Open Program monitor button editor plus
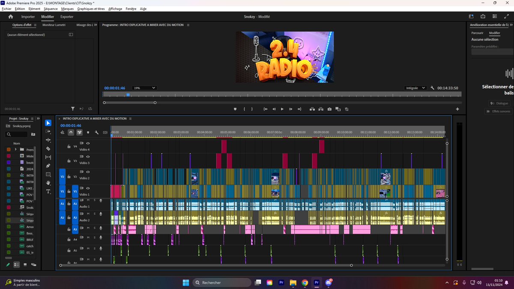514x289 pixels. click(457, 109)
